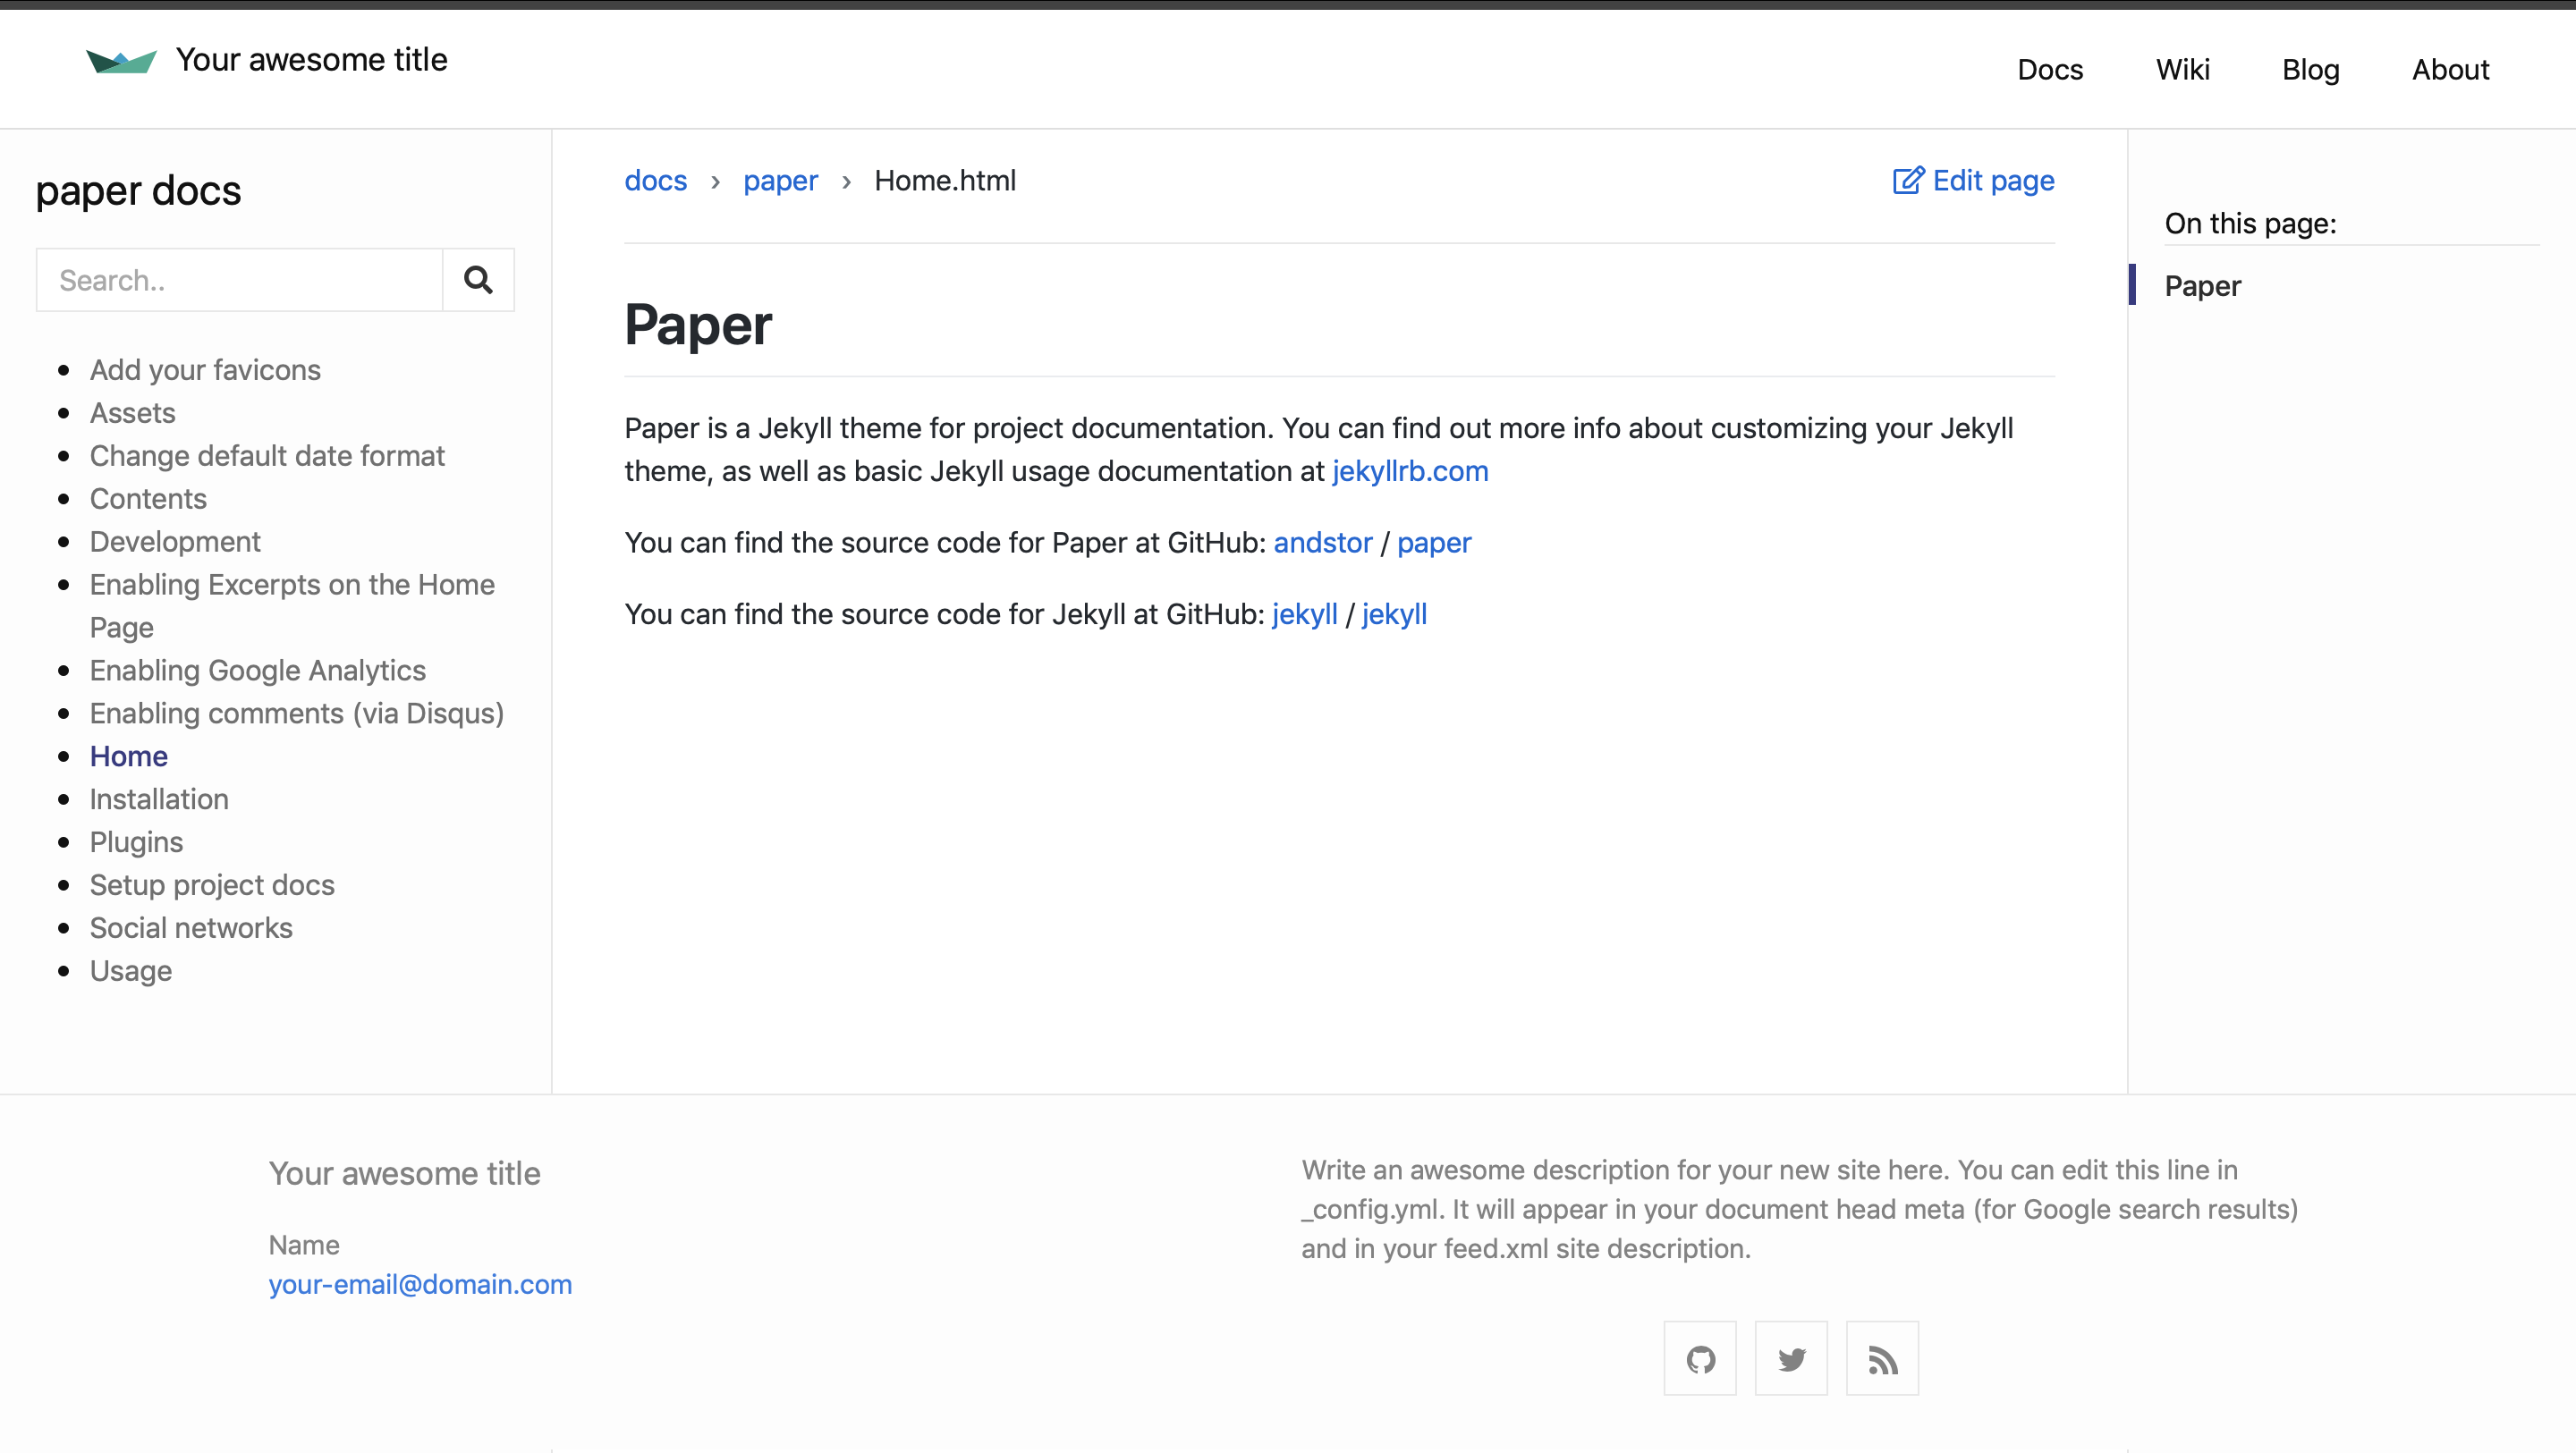Click the paper breadcrumb link
This screenshot has width=2576, height=1453.
pos(780,181)
